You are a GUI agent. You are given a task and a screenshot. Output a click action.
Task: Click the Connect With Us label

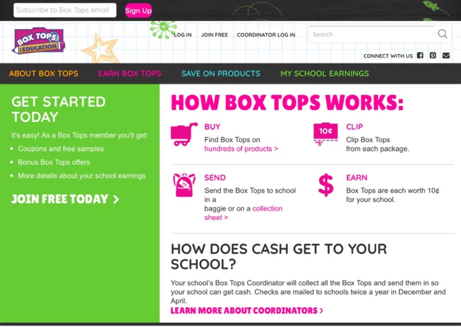[x=388, y=56]
